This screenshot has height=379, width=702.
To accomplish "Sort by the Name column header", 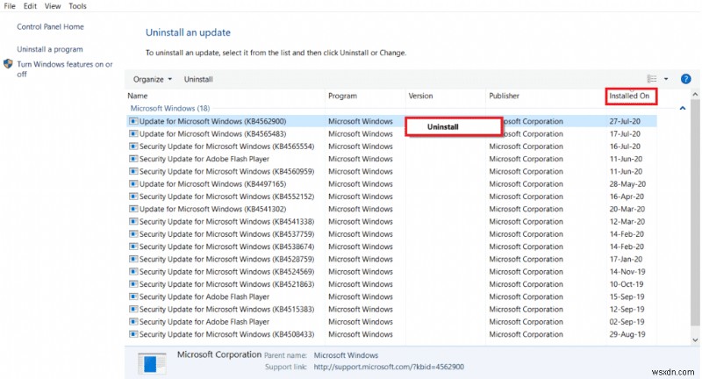I will point(138,96).
